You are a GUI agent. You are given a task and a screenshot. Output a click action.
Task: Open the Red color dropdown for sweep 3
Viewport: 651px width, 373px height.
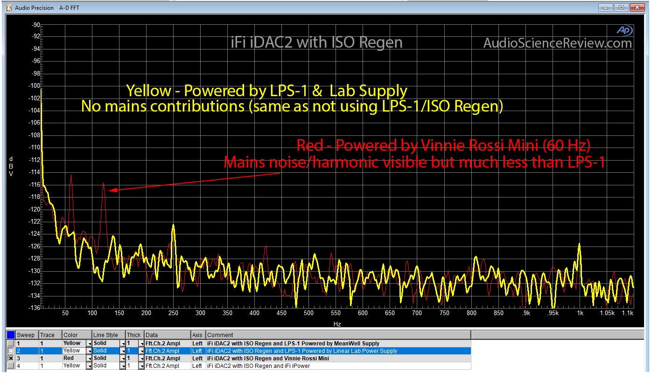coord(89,358)
